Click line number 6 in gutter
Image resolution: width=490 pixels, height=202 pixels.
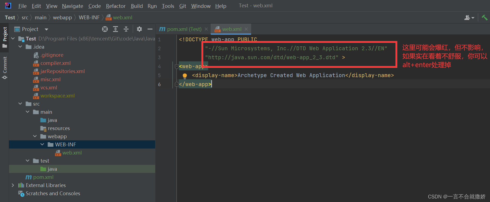tap(159, 84)
